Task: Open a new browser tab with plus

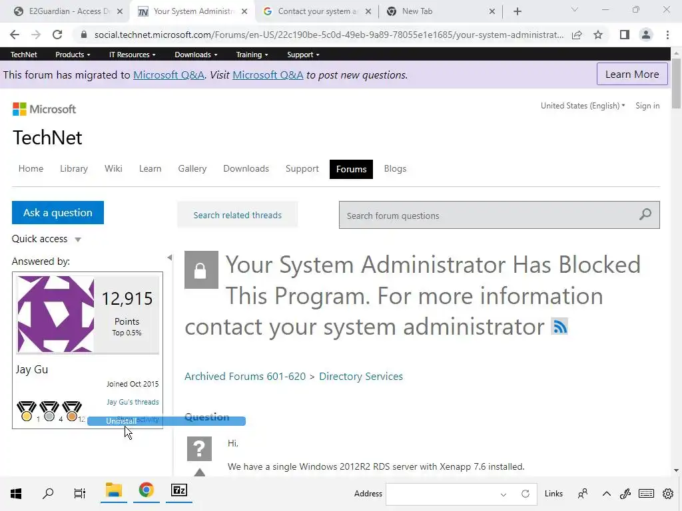Action: pyautogui.click(x=517, y=11)
